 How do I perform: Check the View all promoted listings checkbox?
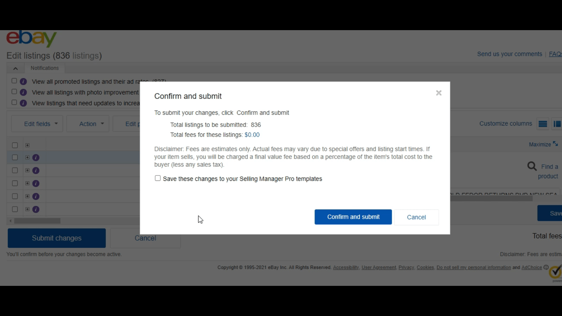[14, 81]
